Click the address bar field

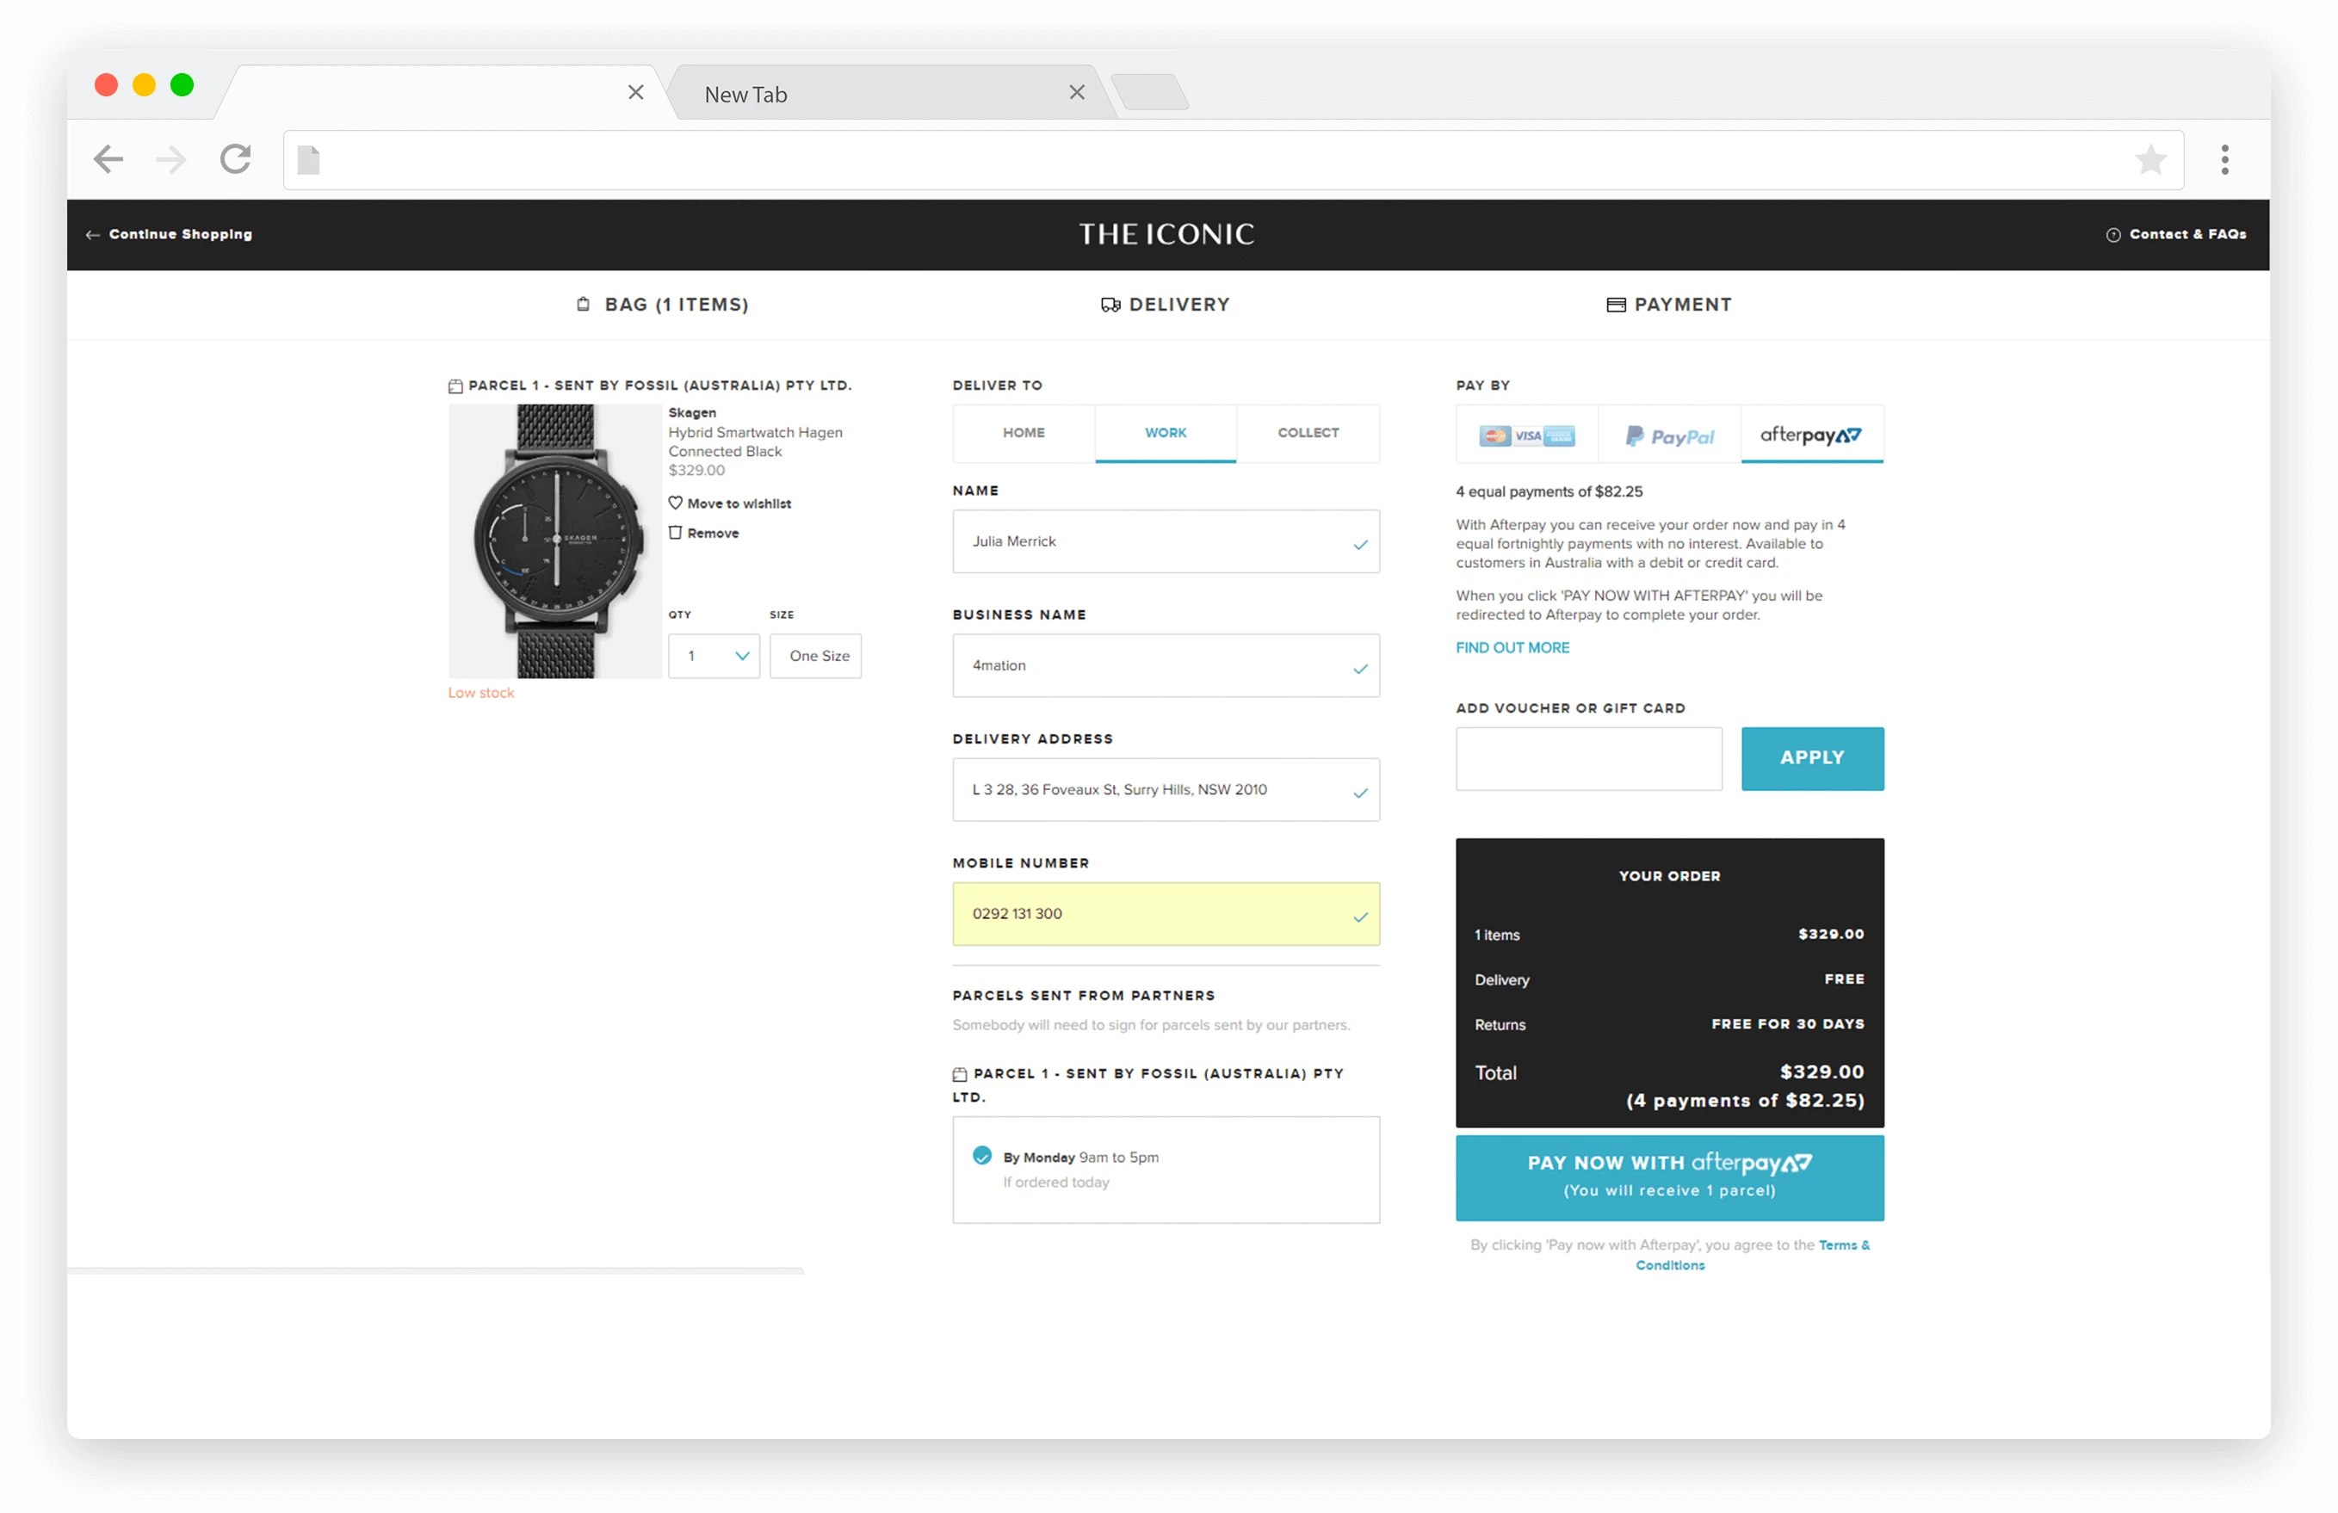pyautogui.click(x=1233, y=160)
